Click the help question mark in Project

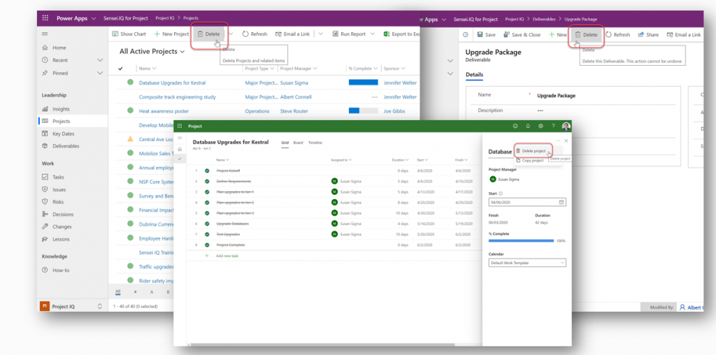coord(553,126)
